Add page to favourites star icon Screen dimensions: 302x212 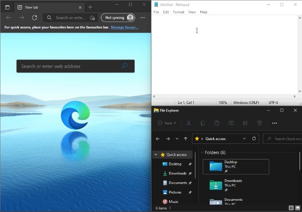(92, 18)
